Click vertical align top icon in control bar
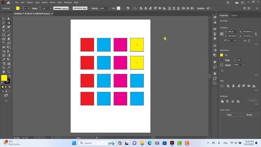The width and height of the screenshot is (261, 147). coord(155,8)
